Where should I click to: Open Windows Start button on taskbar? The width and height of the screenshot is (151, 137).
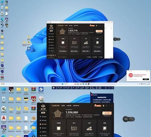tap(62, 84)
